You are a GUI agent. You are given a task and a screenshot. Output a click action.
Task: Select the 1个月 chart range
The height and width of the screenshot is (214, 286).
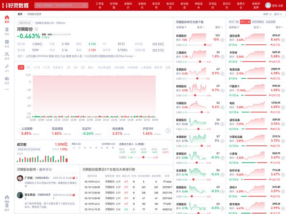[37, 67]
